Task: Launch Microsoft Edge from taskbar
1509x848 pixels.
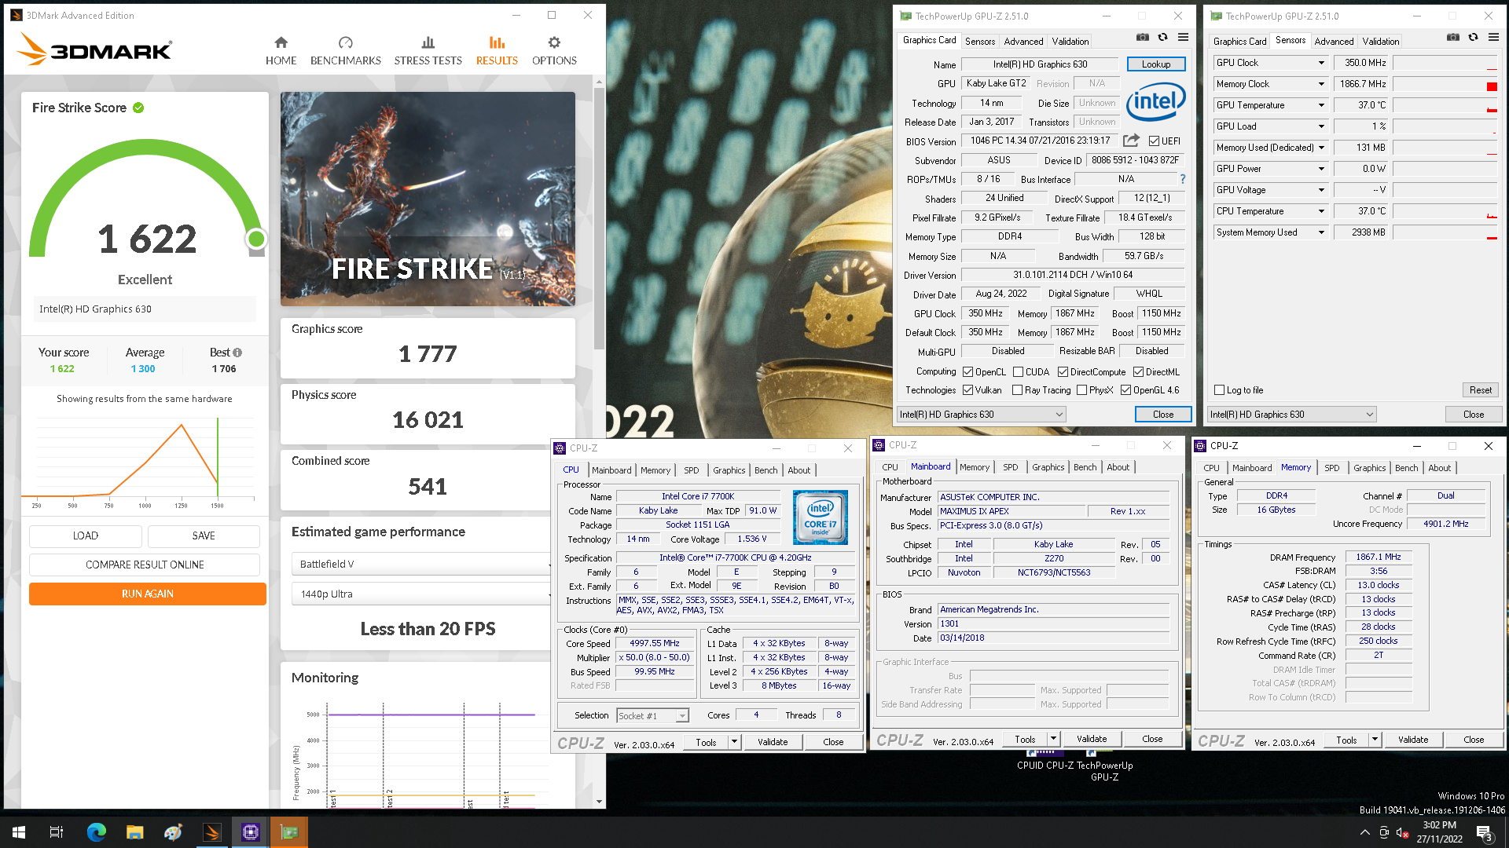Action: click(96, 832)
